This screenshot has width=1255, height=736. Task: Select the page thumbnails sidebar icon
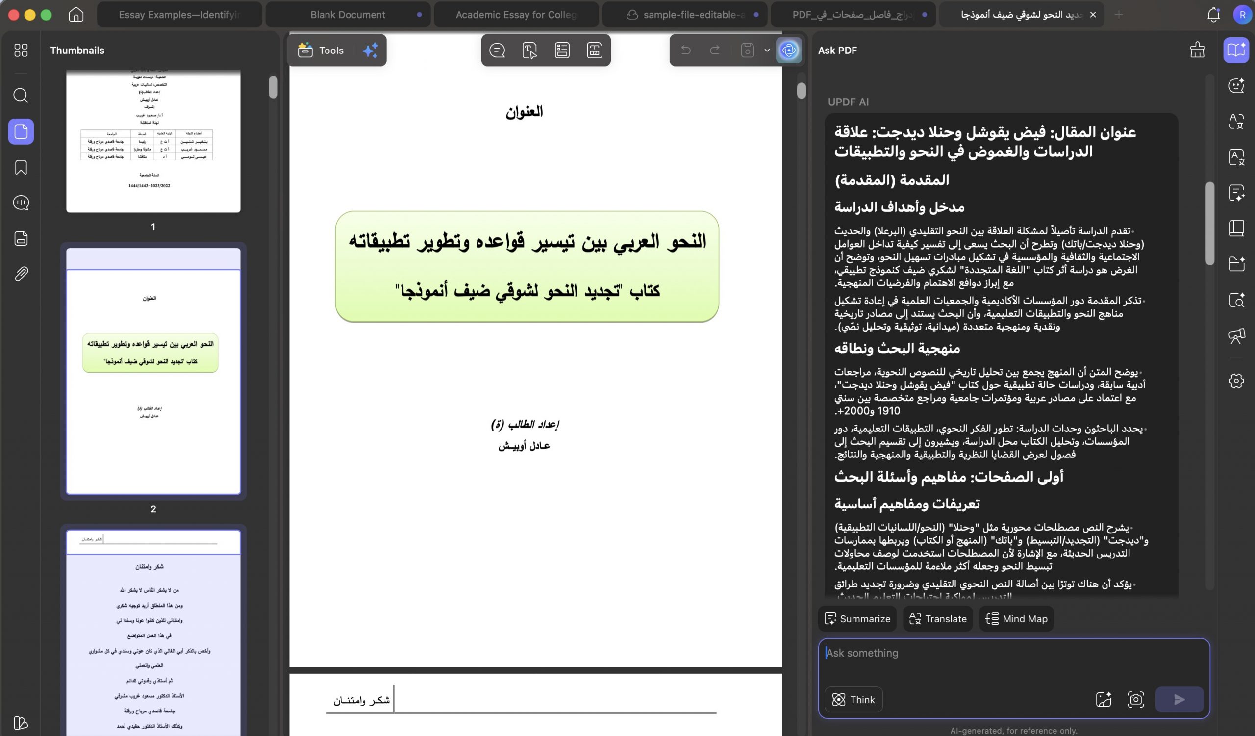click(x=21, y=131)
